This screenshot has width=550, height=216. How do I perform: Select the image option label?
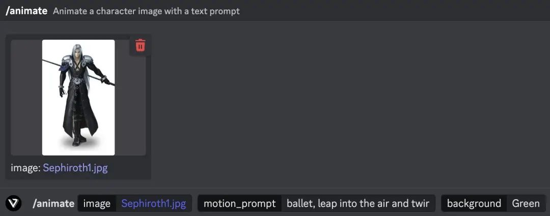pyautogui.click(x=97, y=203)
